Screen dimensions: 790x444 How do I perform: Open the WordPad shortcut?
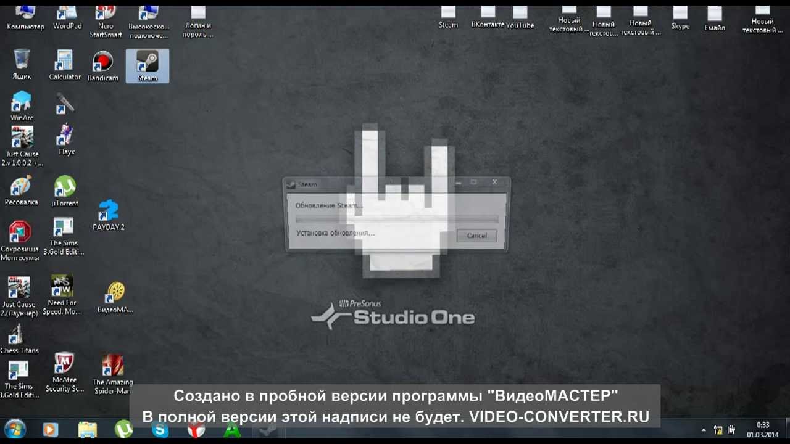pyautogui.click(x=67, y=18)
